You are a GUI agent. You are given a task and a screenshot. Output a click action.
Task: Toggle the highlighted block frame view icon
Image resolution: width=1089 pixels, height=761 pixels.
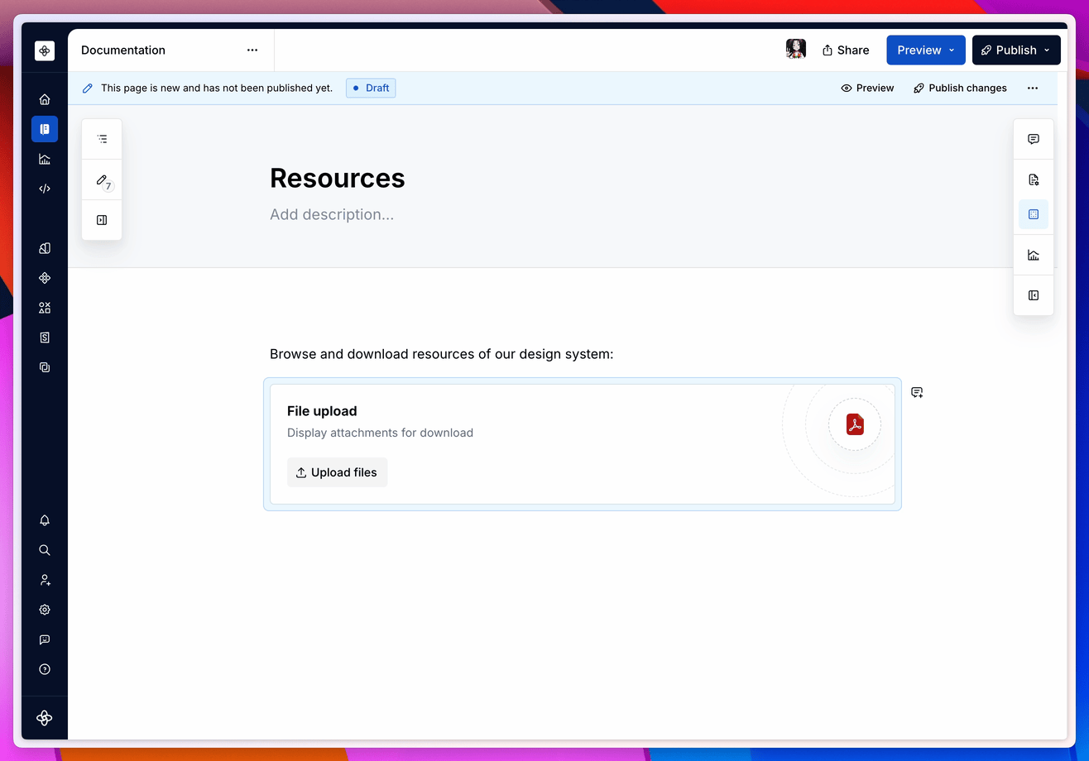[x=1034, y=214]
